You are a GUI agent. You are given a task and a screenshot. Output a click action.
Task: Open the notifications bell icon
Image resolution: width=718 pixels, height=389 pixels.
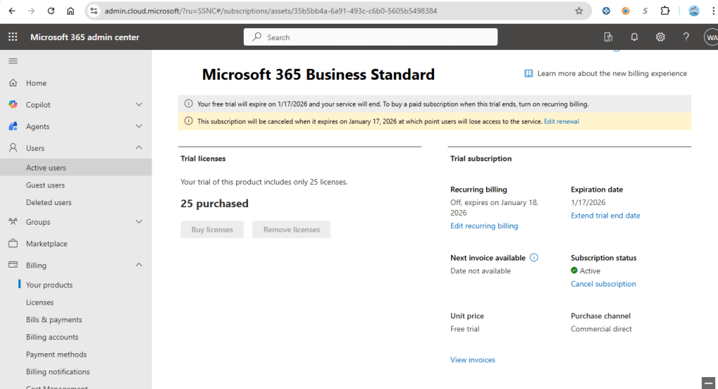click(634, 37)
